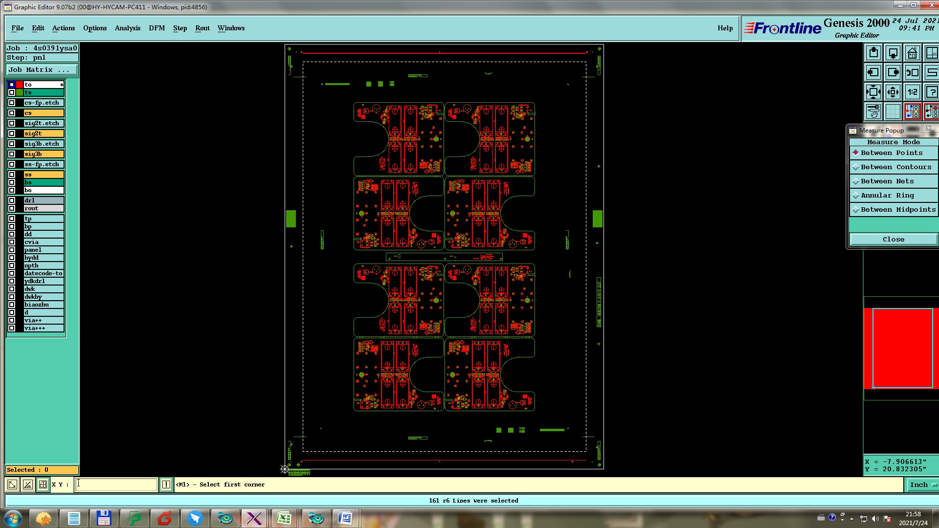Click the X Y coordinate input field
Screen dimensions: 939x528
[x=116, y=484]
